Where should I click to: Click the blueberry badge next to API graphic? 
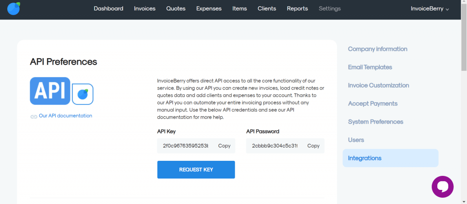coord(83,94)
